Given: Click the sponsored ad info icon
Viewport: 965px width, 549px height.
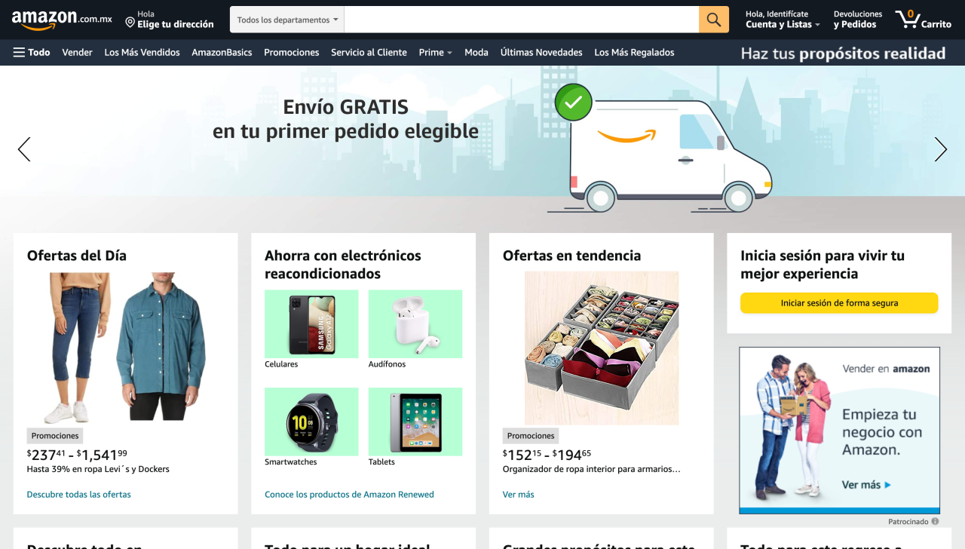Looking at the screenshot, I should [x=935, y=521].
